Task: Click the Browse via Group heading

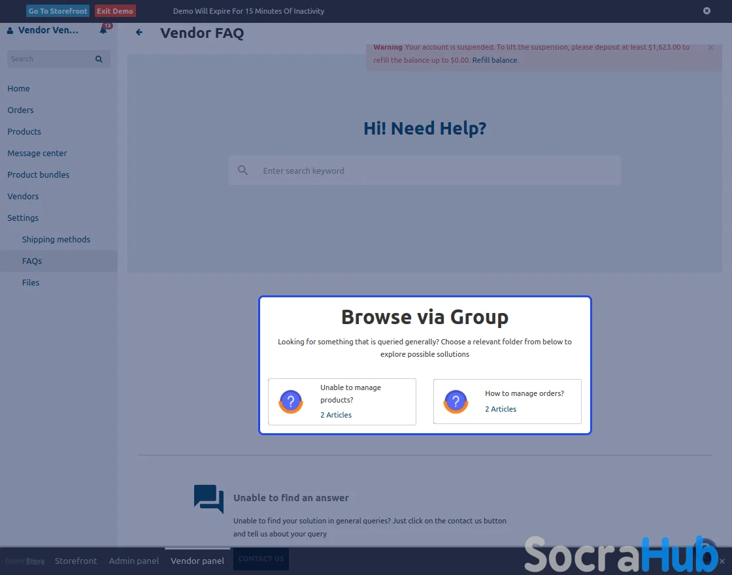Action: [425, 317]
